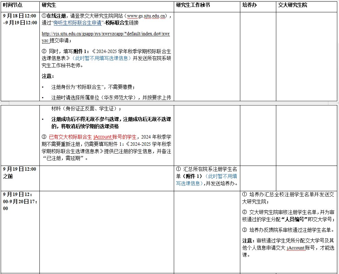339x274 pixels.
Task: Click the word jAccount in the 培养办 note
Action: click(295, 248)
